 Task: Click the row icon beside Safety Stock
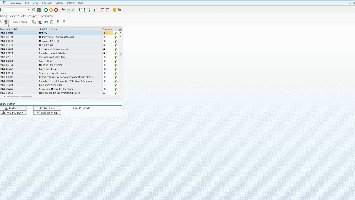pyautogui.click(x=116, y=61)
